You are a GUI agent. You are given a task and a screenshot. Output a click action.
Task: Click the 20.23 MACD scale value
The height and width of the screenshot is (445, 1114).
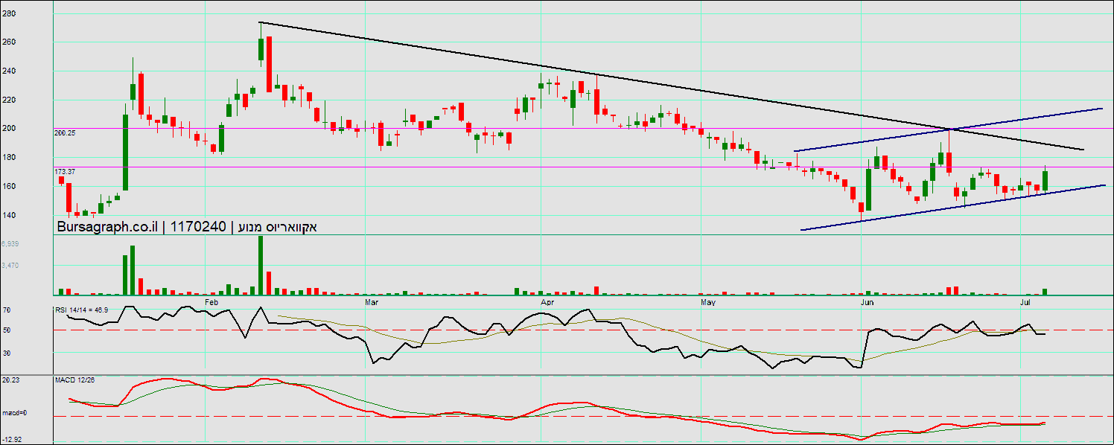tap(10, 380)
